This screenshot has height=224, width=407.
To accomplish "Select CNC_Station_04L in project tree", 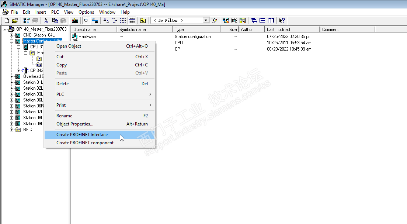I will (x=39, y=35).
